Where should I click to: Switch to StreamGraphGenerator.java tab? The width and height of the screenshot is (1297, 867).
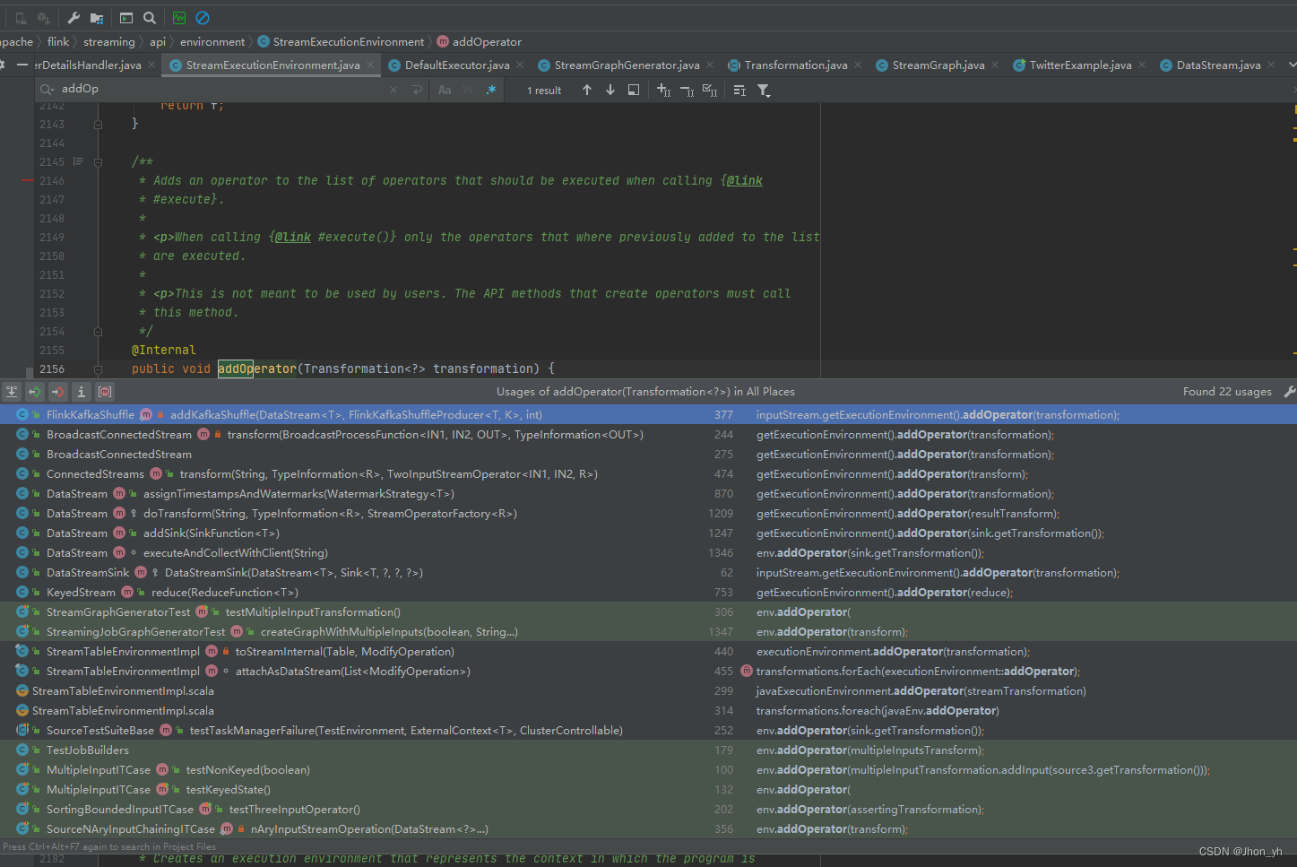(627, 65)
